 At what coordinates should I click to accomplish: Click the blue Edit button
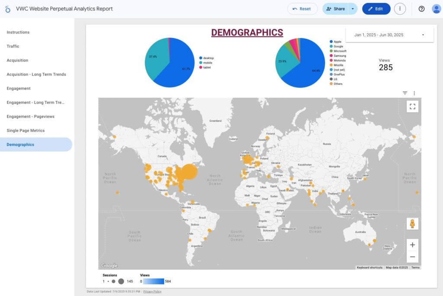tap(376, 9)
